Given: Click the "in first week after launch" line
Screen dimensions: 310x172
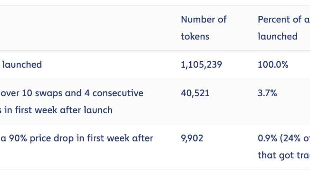Looking at the screenshot, I should [x=58, y=110].
